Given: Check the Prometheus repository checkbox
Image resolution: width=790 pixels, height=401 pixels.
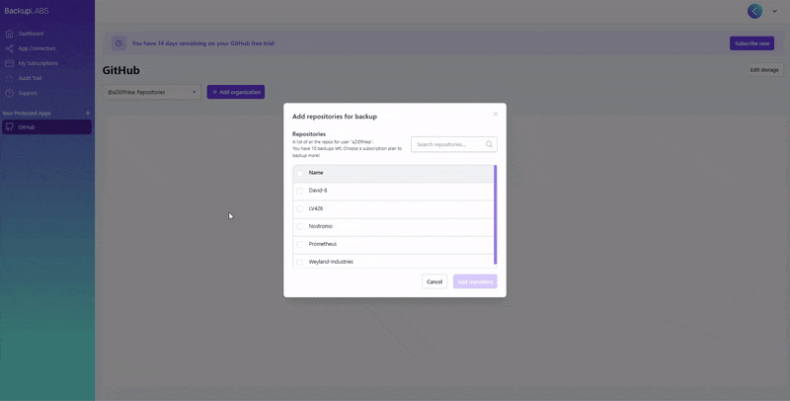Looking at the screenshot, I should [x=300, y=244].
